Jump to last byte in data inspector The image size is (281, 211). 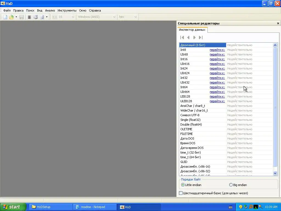(201, 37)
